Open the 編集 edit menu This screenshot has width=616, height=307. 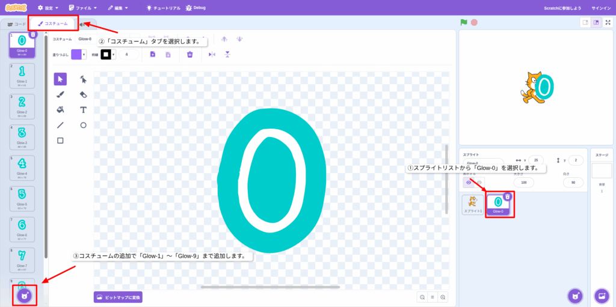(118, 8)
